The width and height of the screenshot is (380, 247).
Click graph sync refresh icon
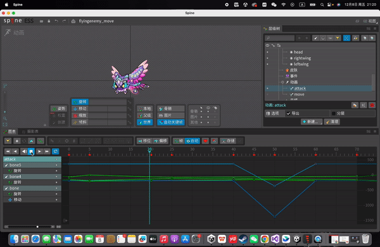pyautogui.click(x=24, y=141)
